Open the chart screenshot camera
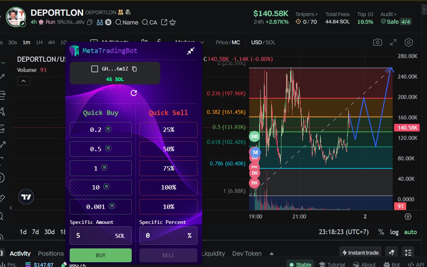This screenshot has height=267, width=427. [x=377, y=42]
